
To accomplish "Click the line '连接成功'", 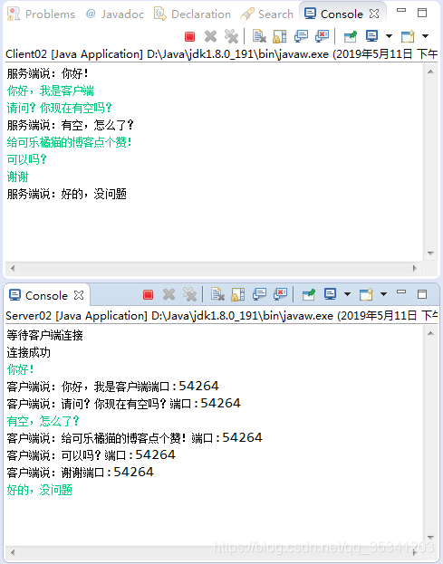I will pyautogui.click(x=28, y=352).
